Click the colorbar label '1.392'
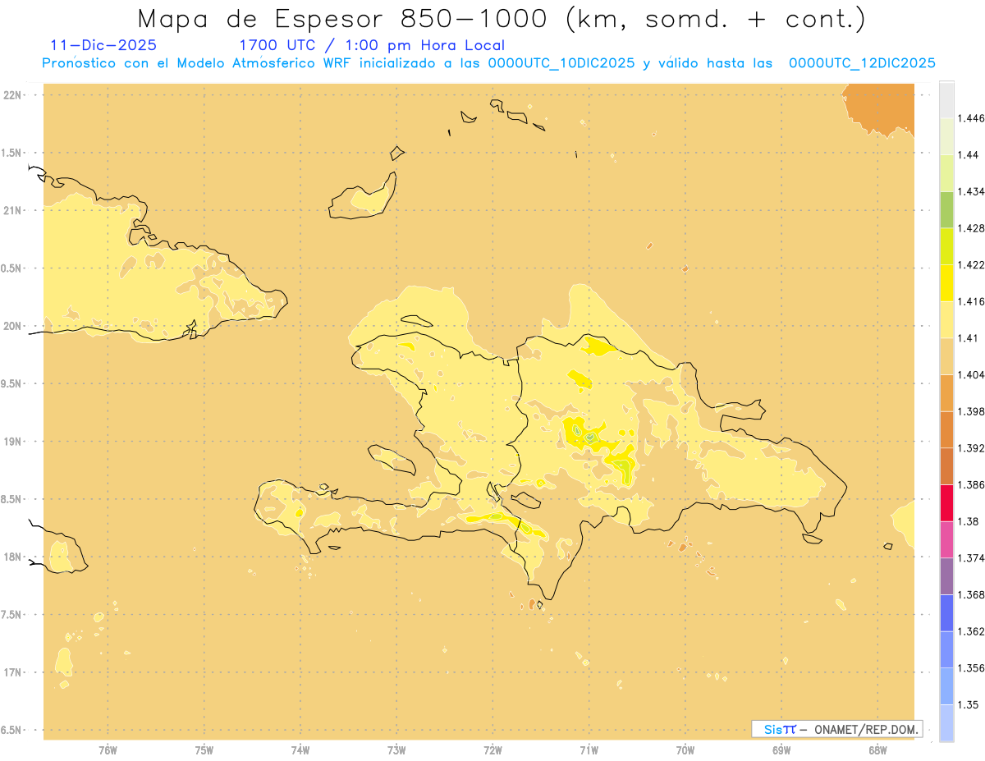This screenshot has height=761, width=985. pos(971,448)
